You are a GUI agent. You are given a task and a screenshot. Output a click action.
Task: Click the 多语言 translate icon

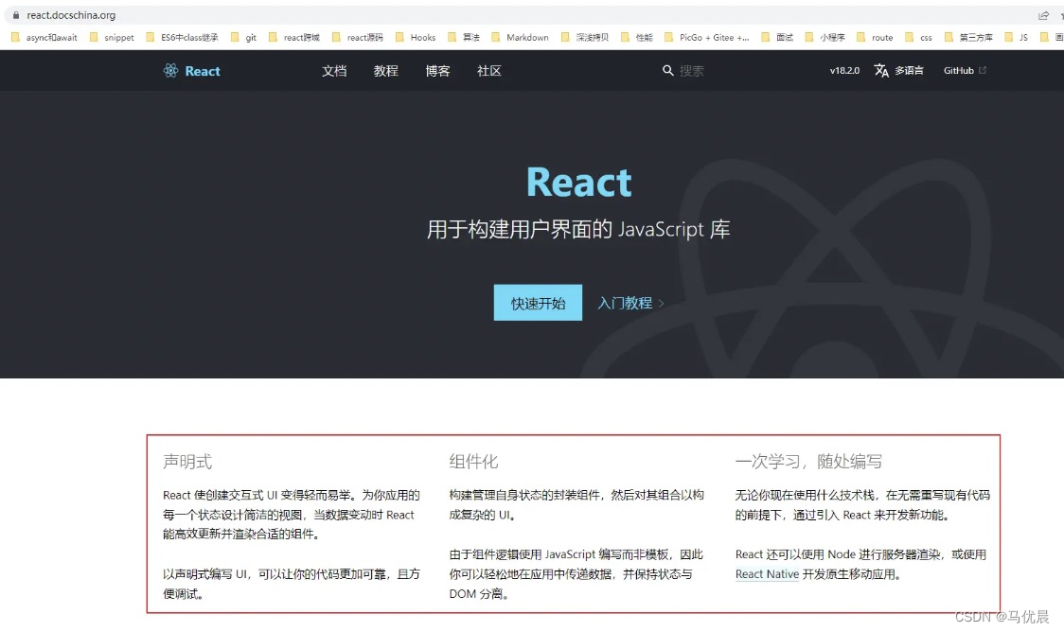pyautogui.click(x=881, y=71)
